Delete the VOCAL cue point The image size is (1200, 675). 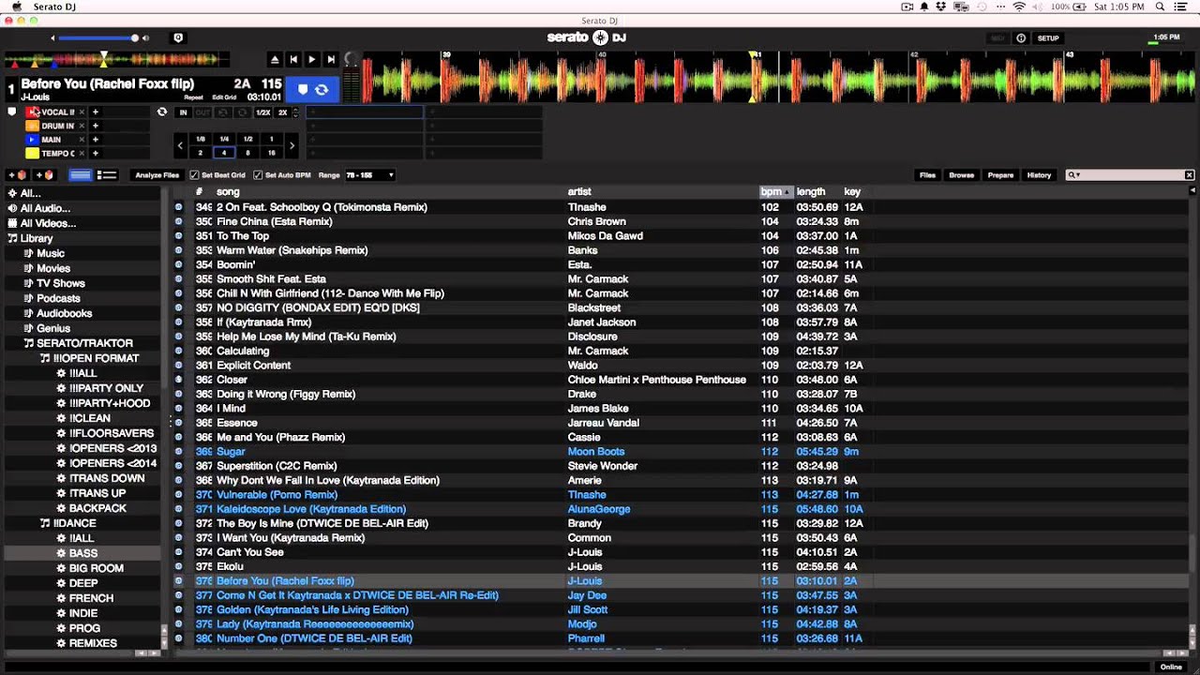(82, 112)
